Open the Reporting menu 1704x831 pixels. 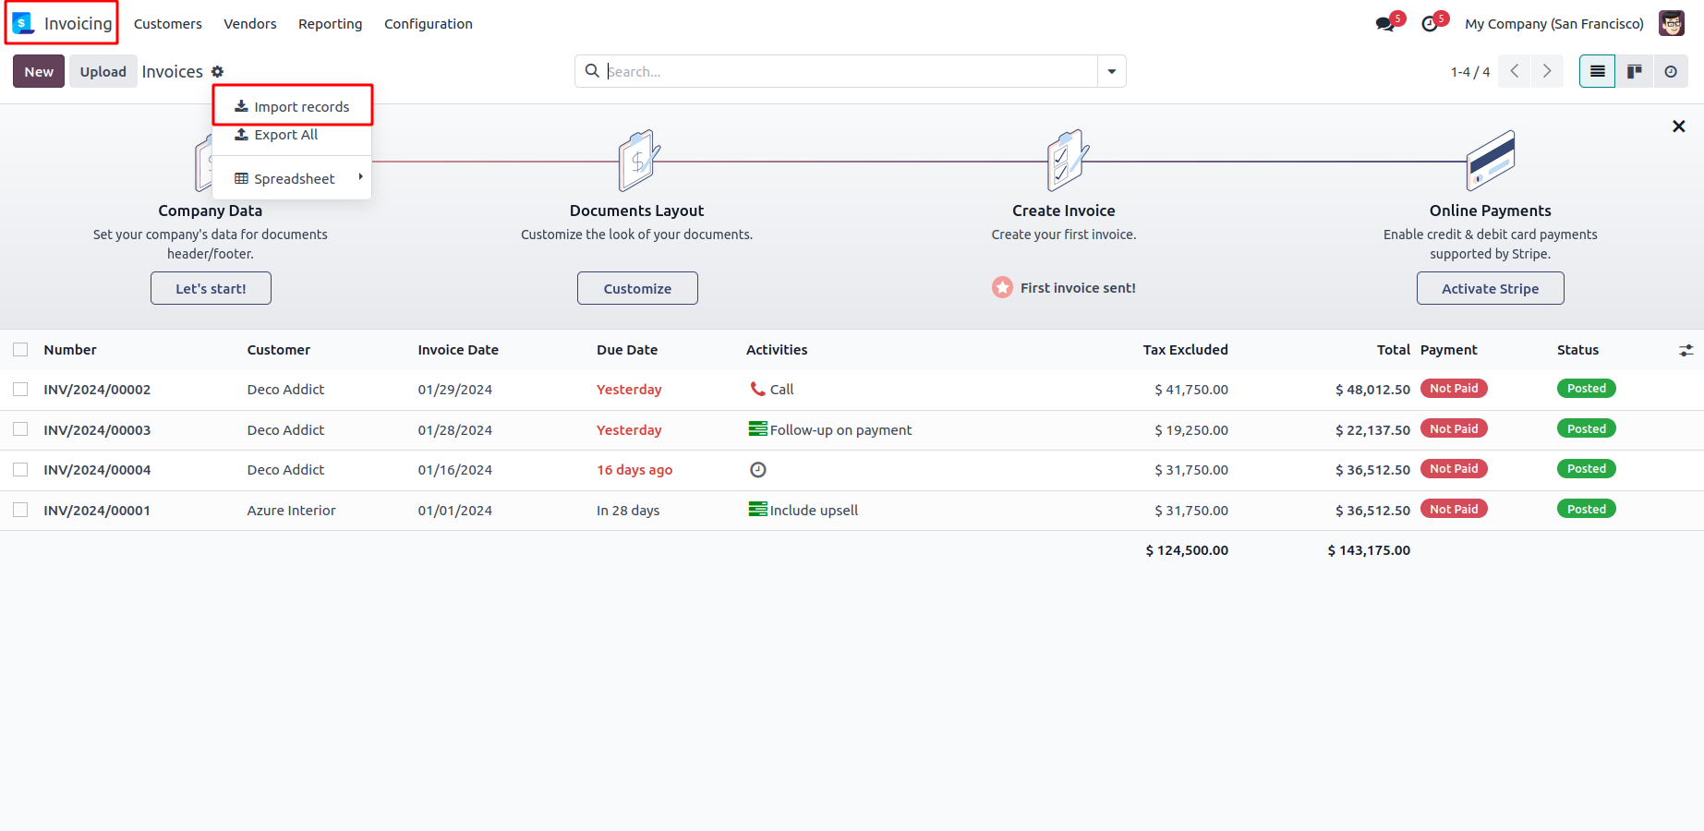point(330,24)
